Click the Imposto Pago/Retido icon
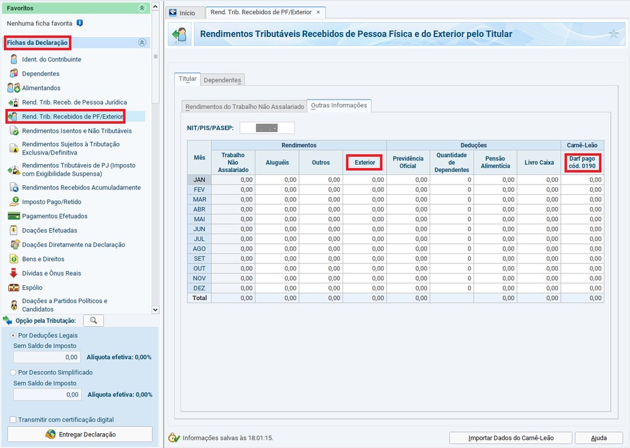 [x=13, y=202]
